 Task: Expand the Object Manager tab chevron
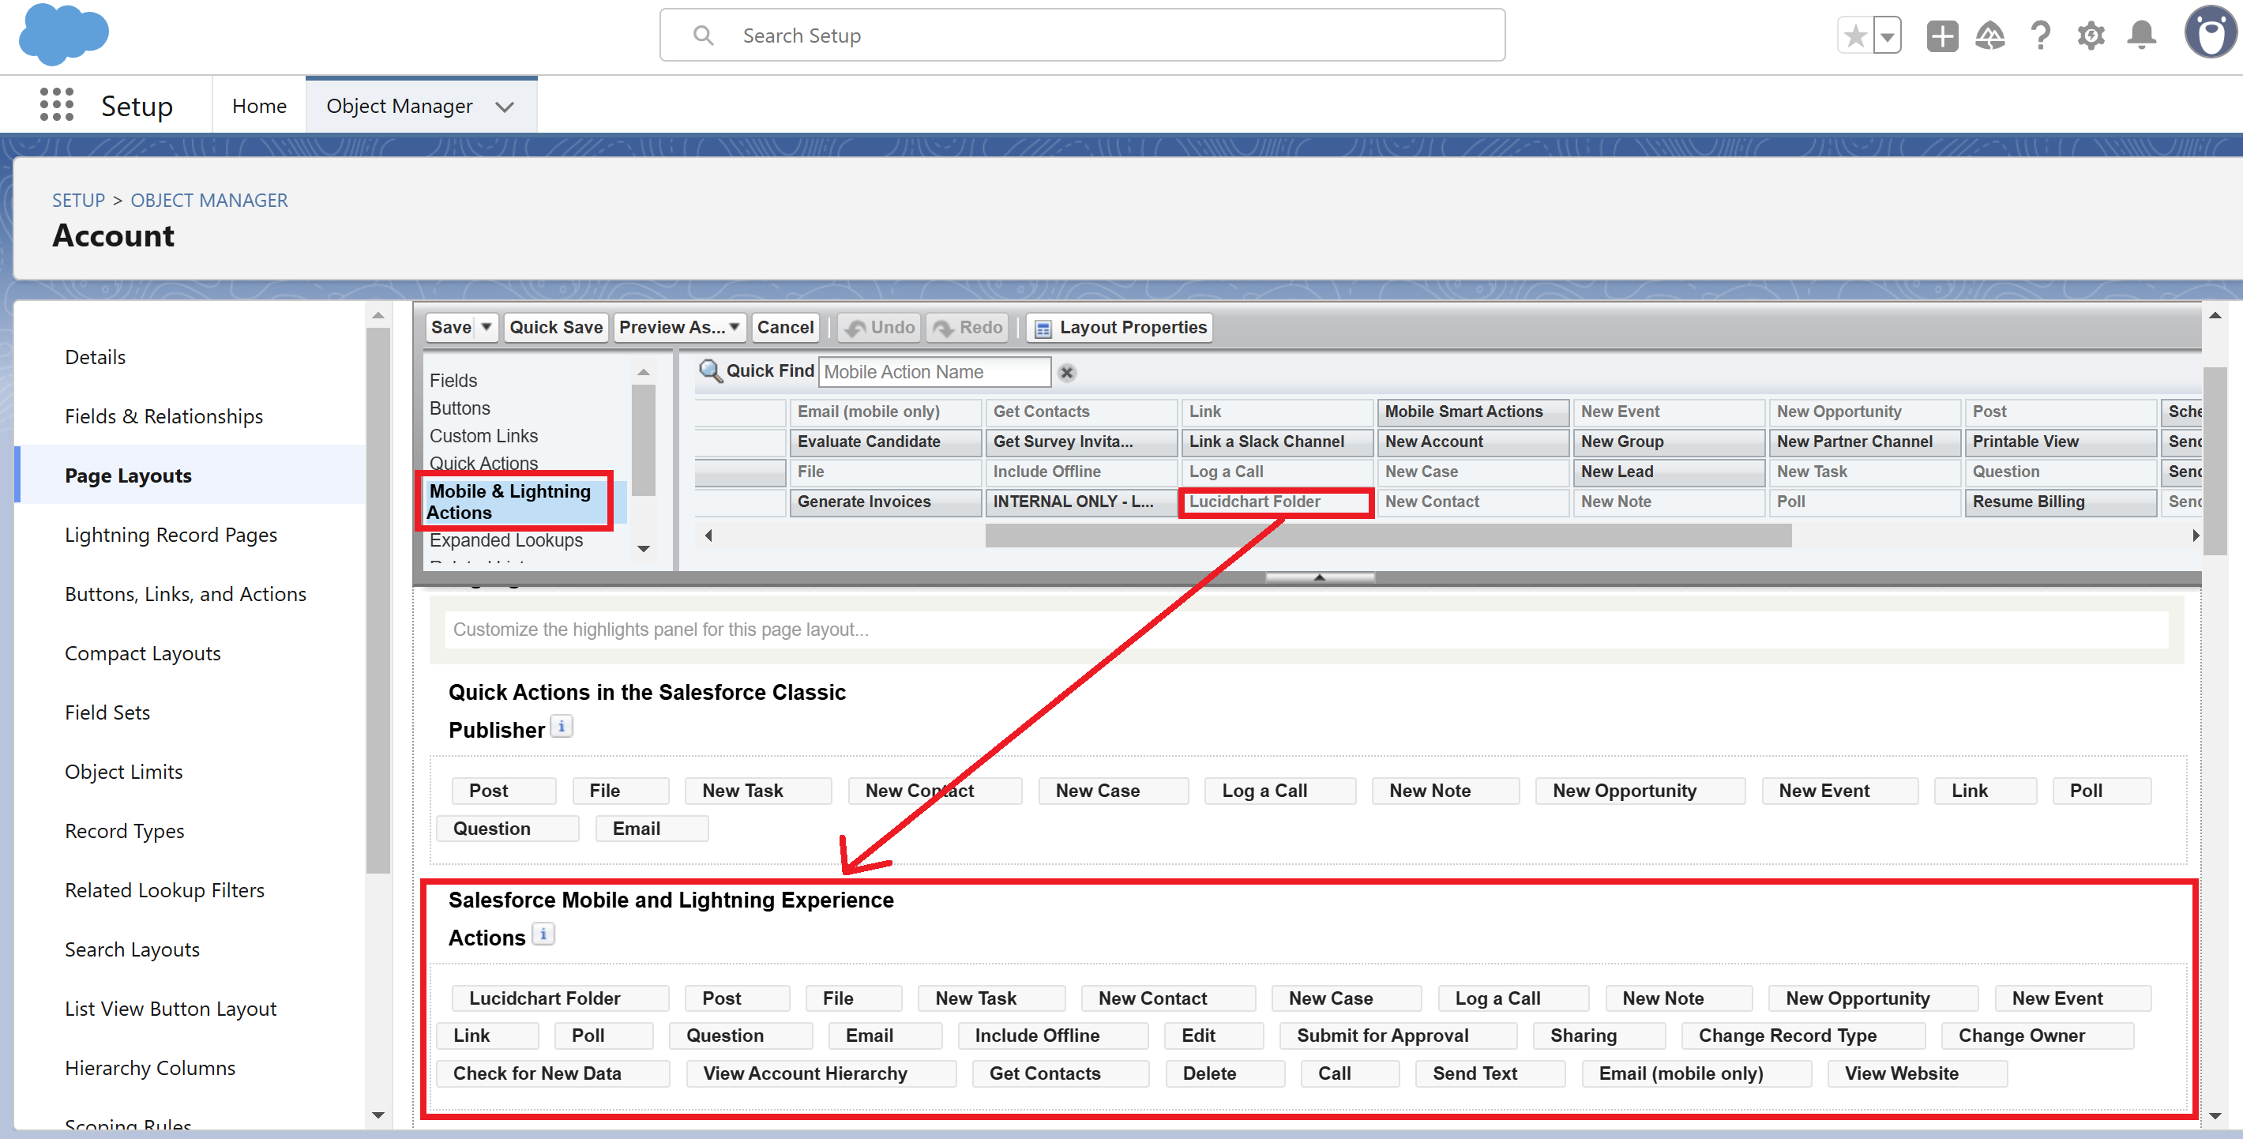tap(505, 106)
